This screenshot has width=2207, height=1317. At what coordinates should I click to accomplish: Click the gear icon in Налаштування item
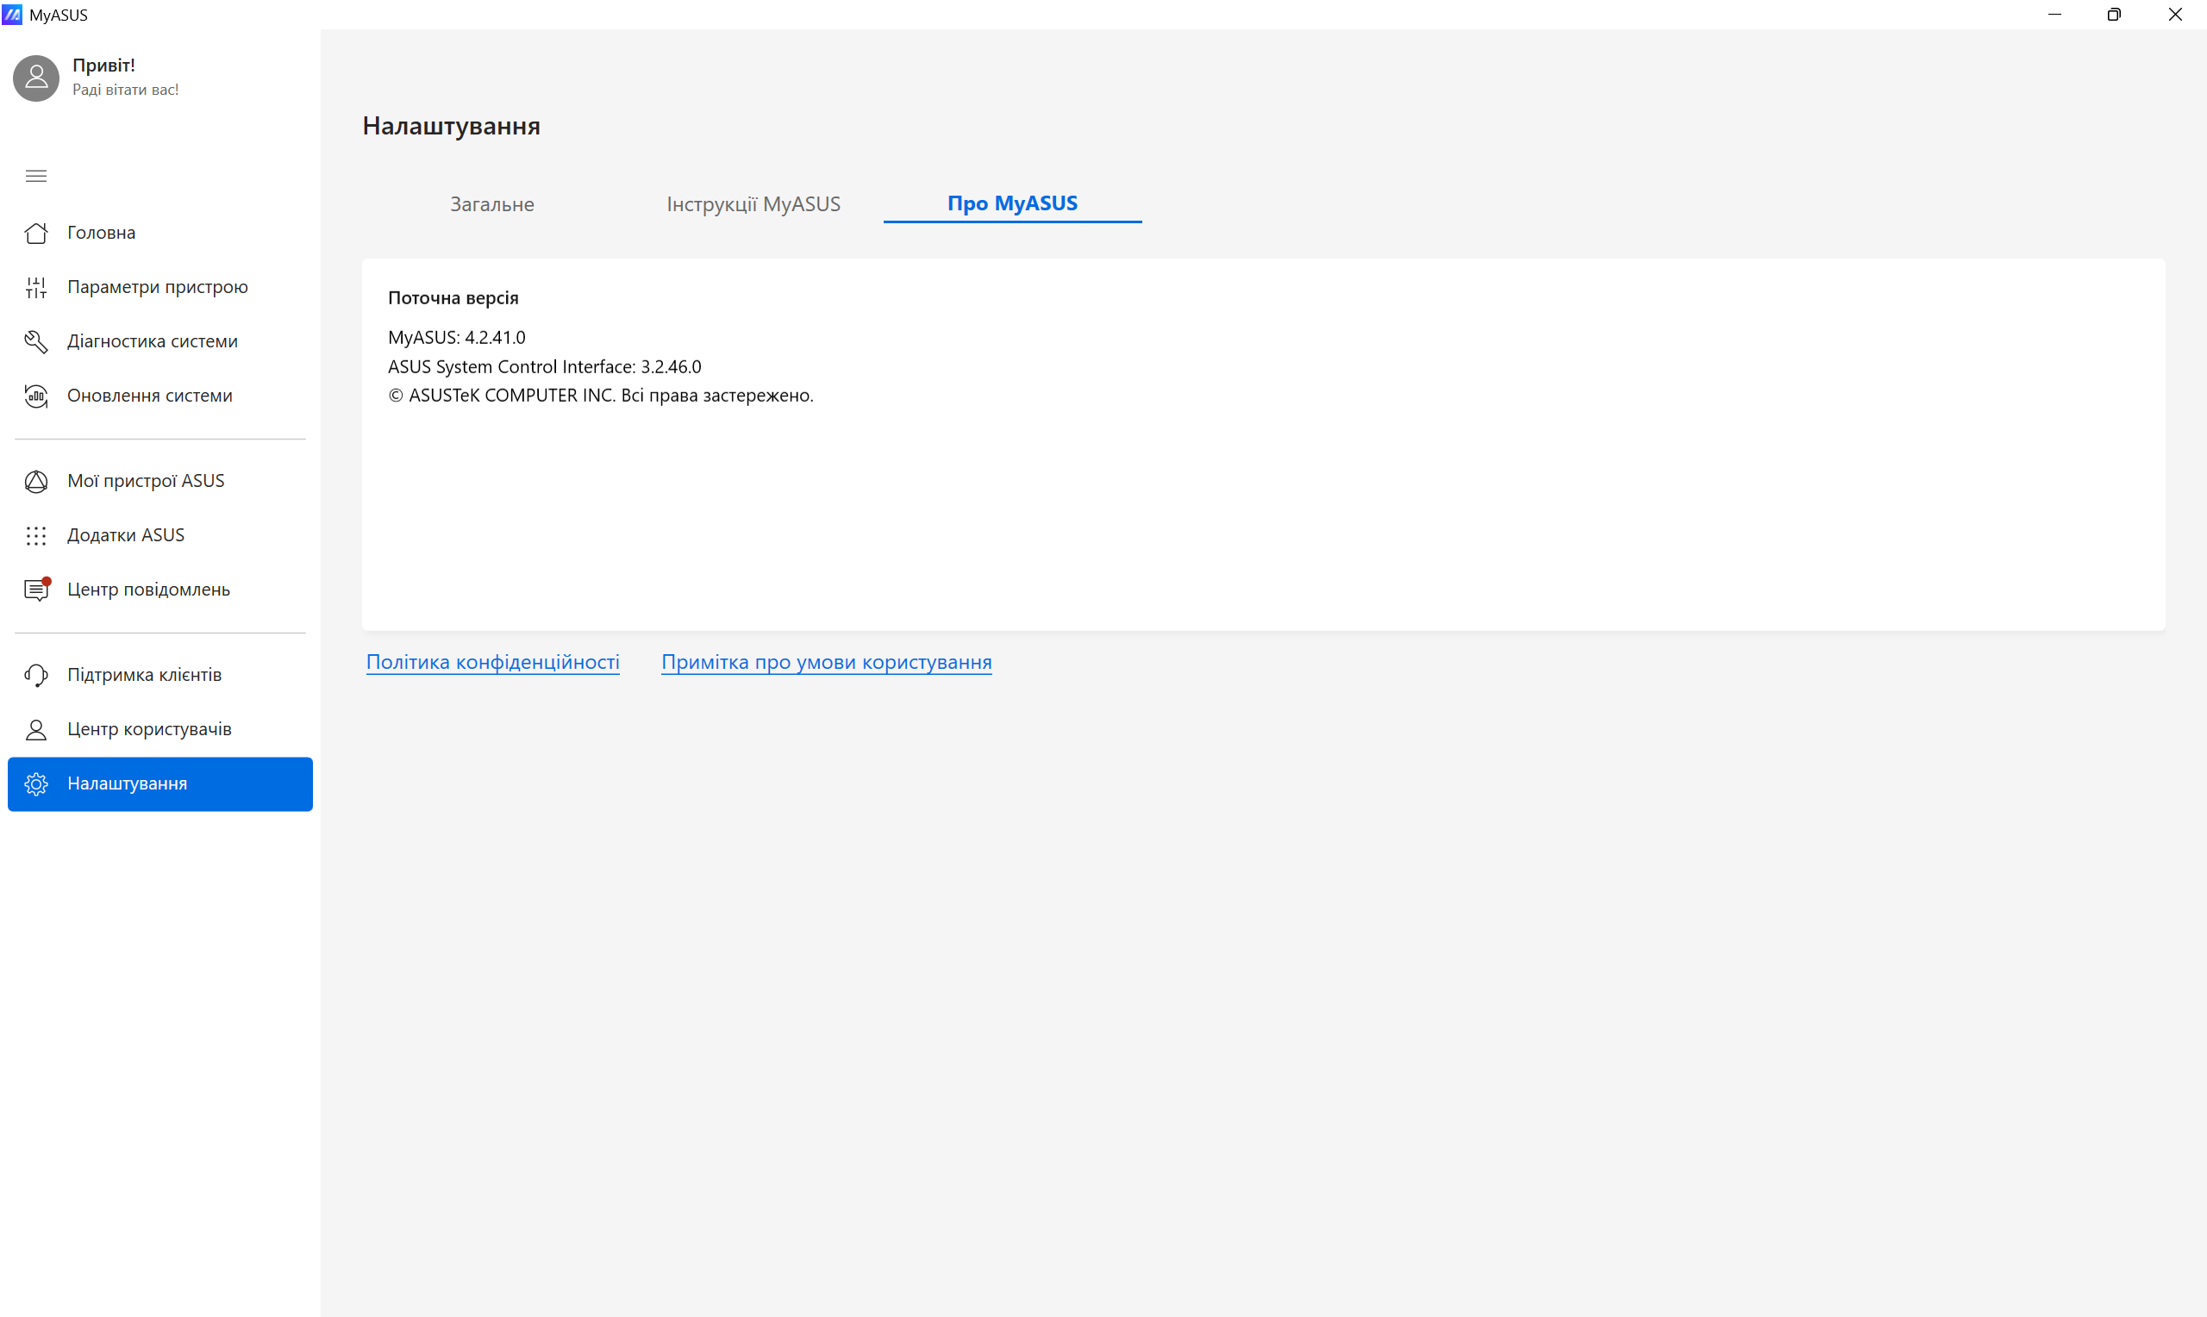point(35,783)
